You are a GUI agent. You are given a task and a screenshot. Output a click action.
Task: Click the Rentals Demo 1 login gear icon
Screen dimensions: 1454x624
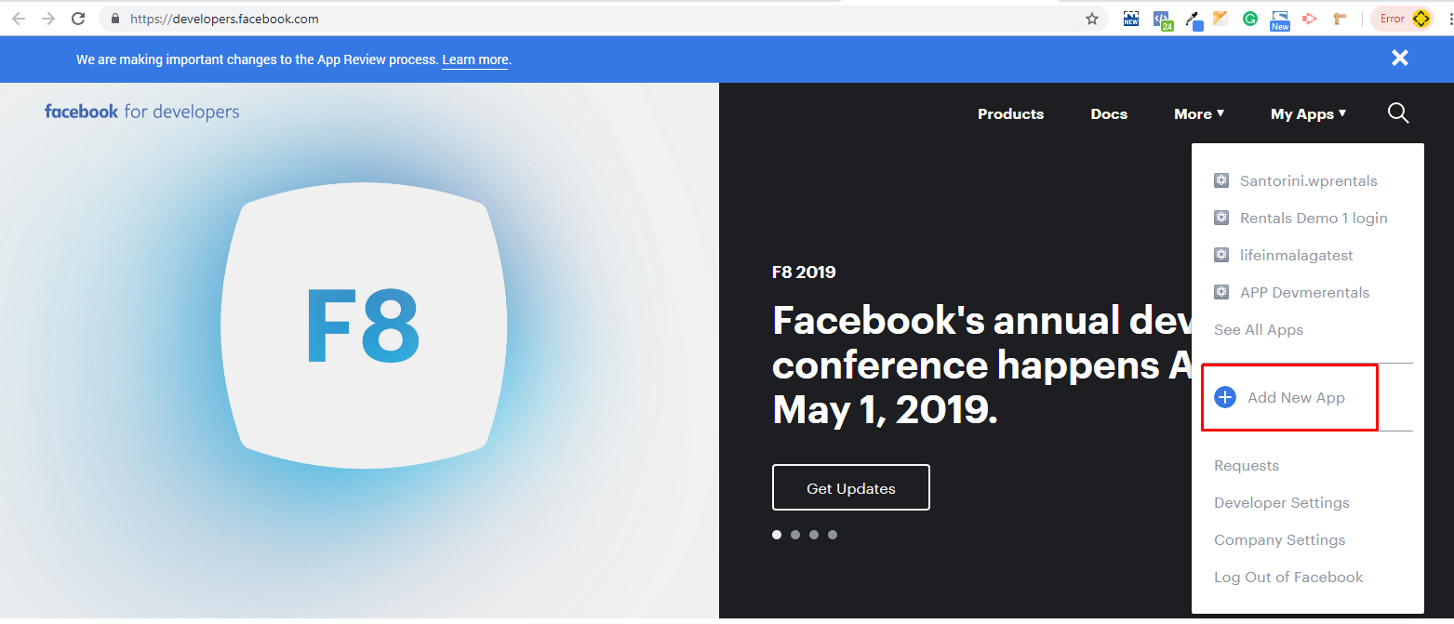(1221, 218)
